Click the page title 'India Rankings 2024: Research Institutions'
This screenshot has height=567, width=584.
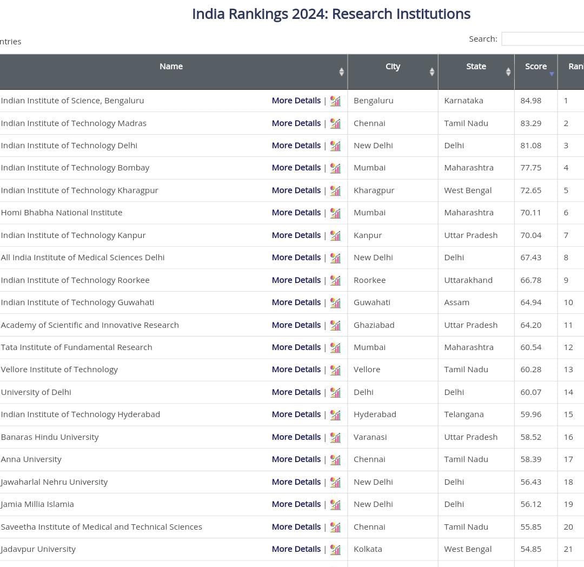(x=331, y=14)
